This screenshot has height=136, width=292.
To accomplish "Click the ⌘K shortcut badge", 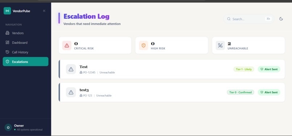I will click(x=268, y=19).
